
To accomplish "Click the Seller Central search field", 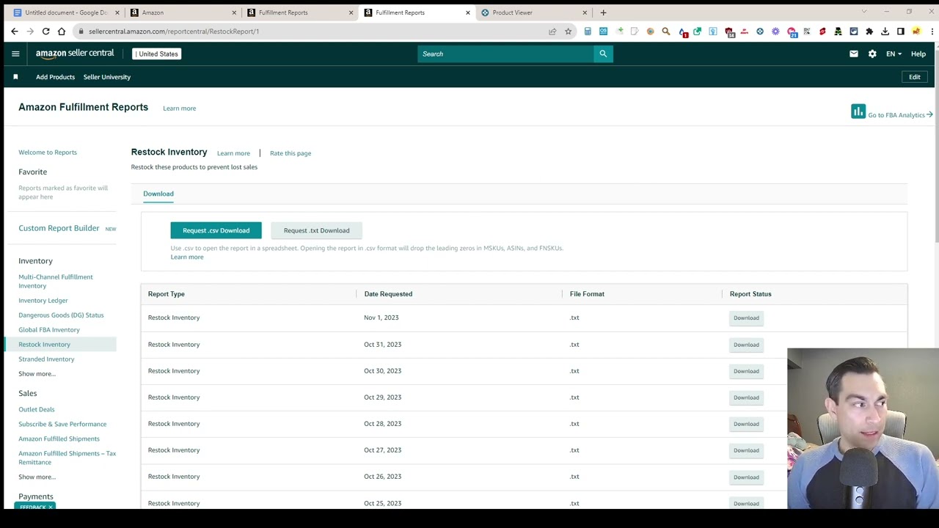I will coord(505,54).
